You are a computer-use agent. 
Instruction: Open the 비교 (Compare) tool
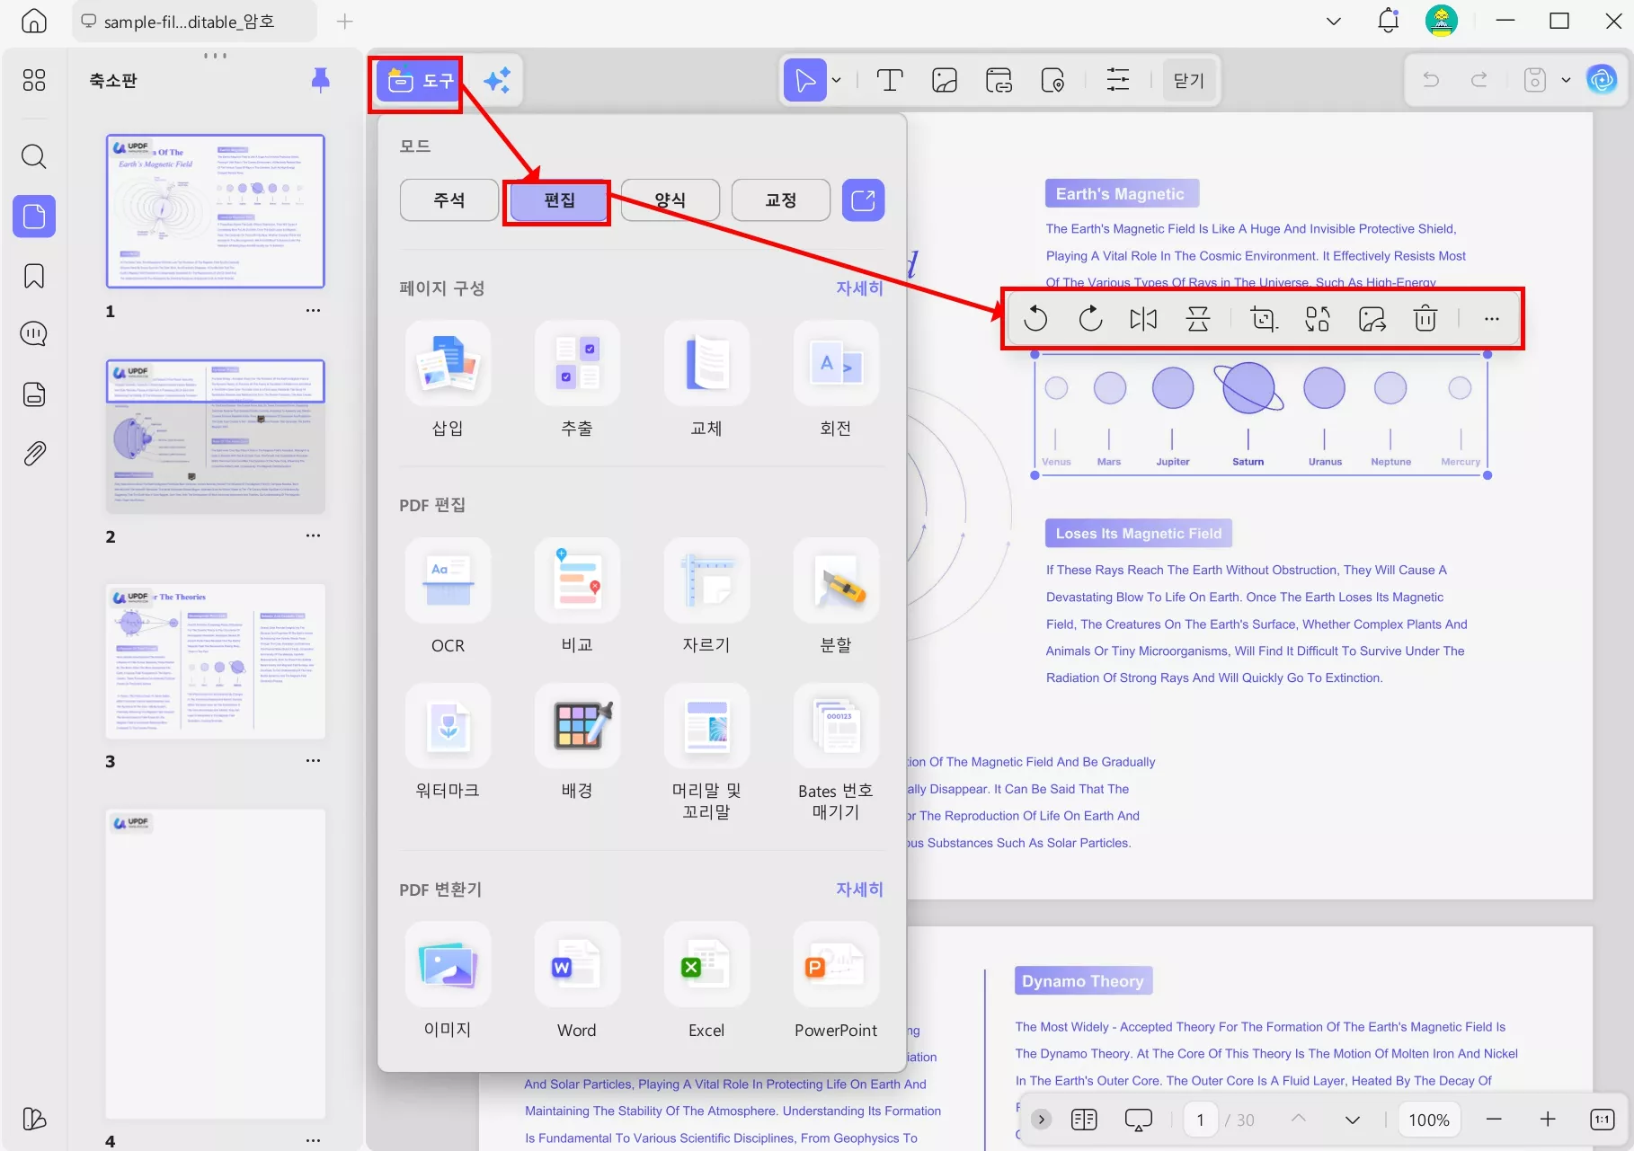[577, 597]
